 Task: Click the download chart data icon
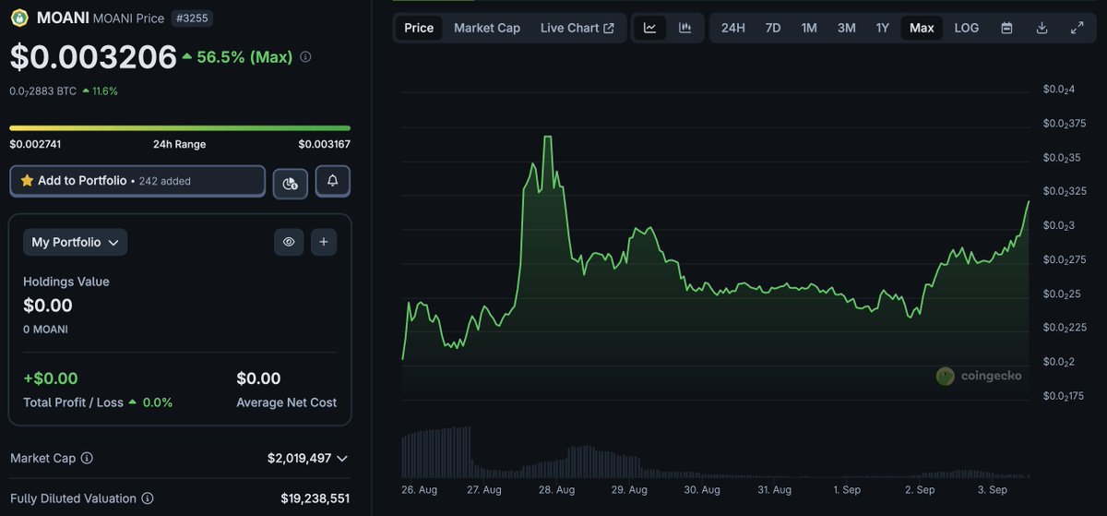(x=1042, y=28)
